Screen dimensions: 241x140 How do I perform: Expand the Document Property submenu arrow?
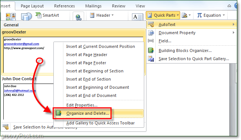[234, 33]
